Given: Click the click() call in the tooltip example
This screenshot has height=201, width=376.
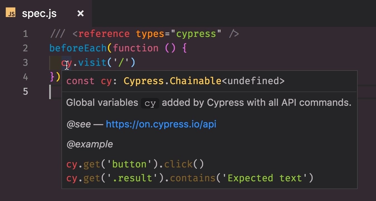Looking at the screenshot, I should pyautogui.click(x=184, y=164).
